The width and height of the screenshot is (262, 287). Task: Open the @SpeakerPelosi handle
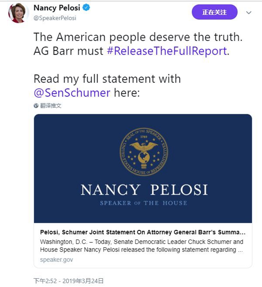55,18
